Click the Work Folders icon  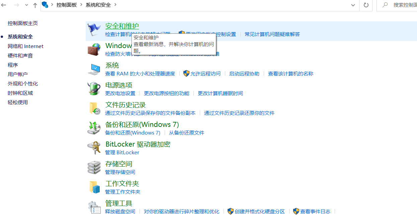94,187
